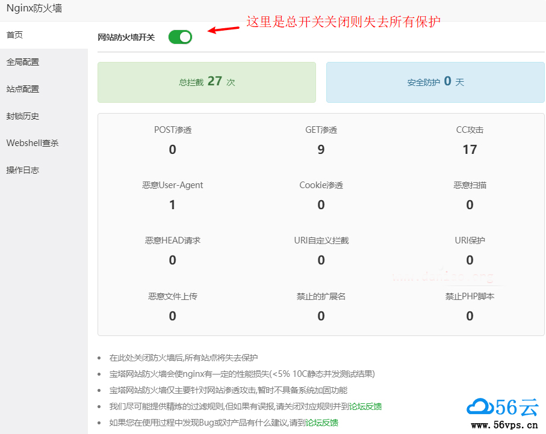
Task: Click 论坛反馈 link in the Bug suggestion line
Action: (x=321, y=423)
